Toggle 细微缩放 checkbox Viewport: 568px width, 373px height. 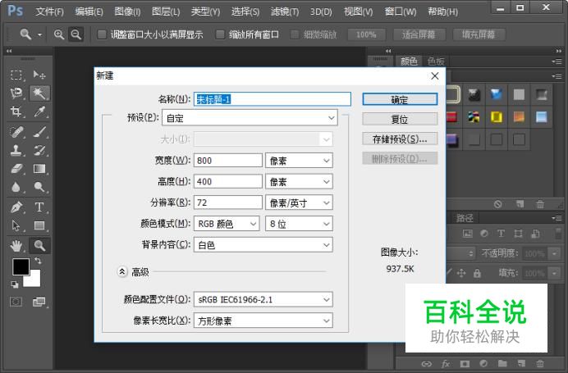coord(295,34)
